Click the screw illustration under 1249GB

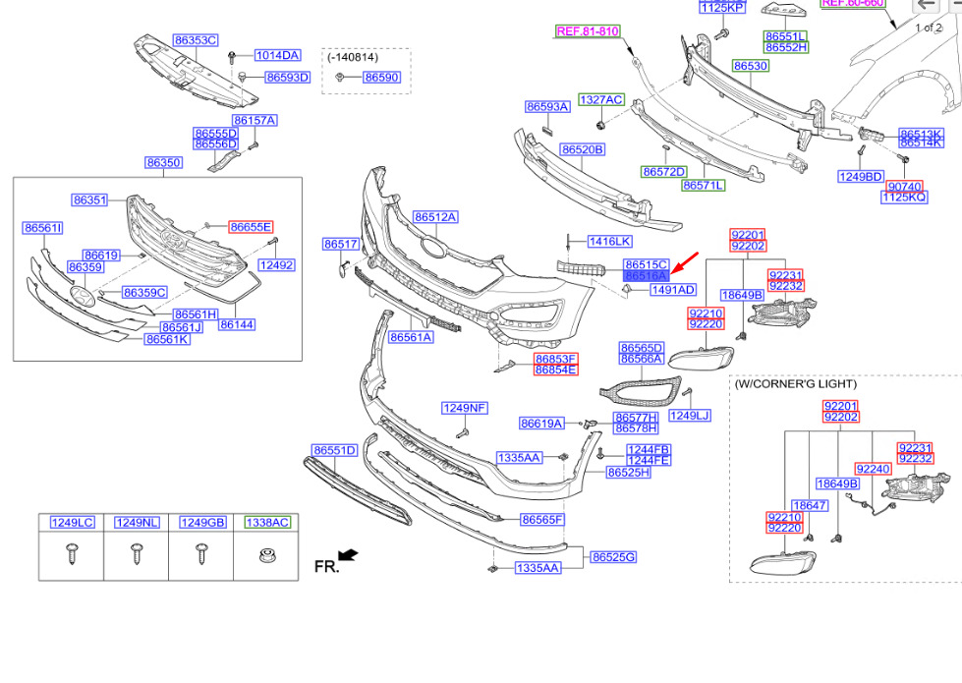(201, 557)
